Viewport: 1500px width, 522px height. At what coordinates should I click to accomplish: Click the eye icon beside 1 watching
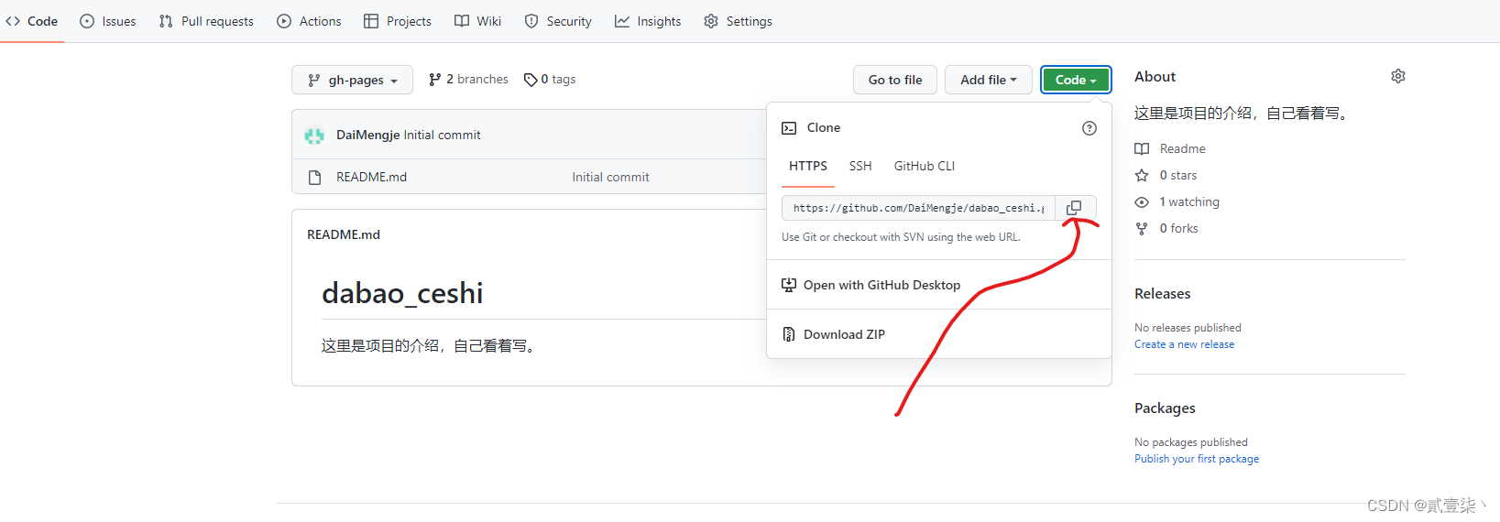[x=1142, y=202]
